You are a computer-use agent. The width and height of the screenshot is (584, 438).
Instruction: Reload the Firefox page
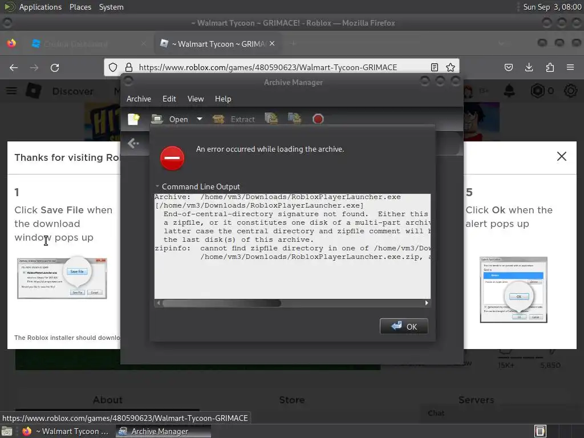click(x=55, y=67)
